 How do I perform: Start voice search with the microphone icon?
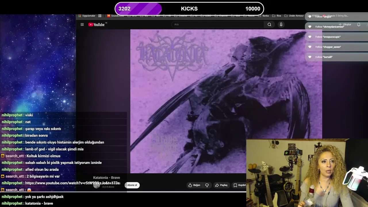(x=281, y=24)
